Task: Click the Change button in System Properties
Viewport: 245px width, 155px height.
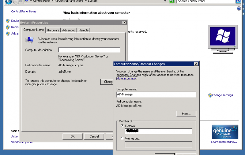Action: click(107, 82)
